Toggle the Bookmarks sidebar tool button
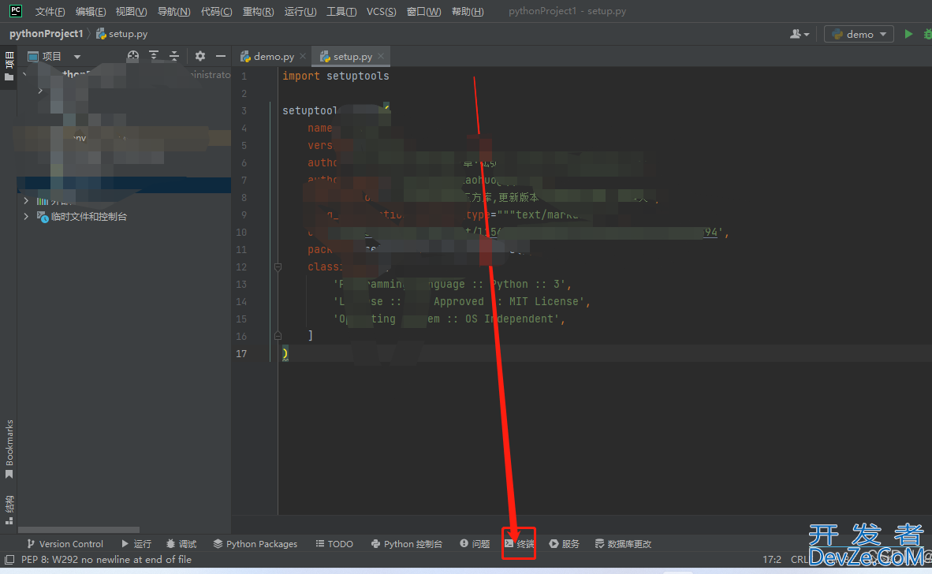The width and height of the screenshot is (932, 574). click(x=9, y=449)
